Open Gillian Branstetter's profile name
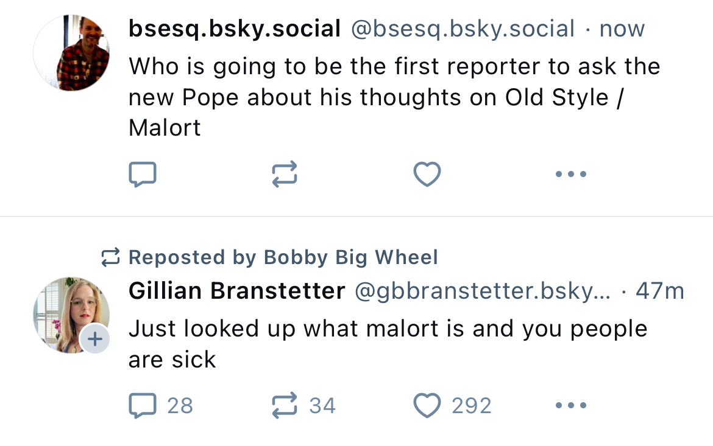This screenshot has width=713, height=446. [x=236, y=291]
